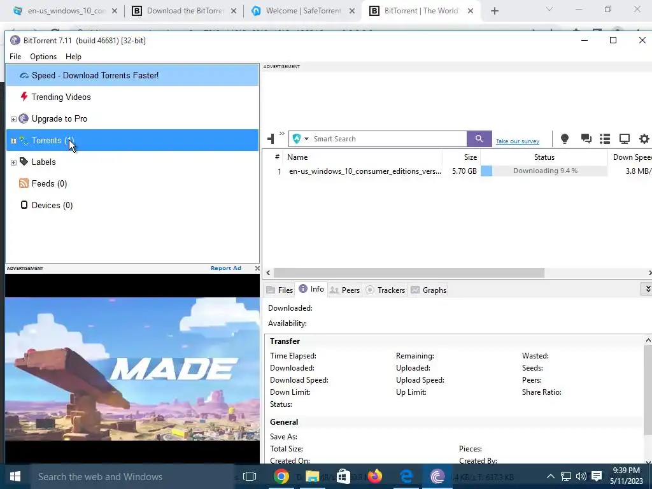Click the purple search magnifier button
Viewport: 652px width, 489px height.
(479, 139)
